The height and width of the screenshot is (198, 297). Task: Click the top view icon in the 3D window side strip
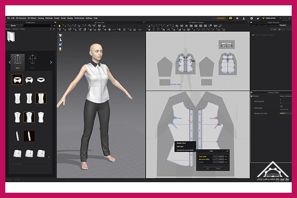(x=60, y=35)
